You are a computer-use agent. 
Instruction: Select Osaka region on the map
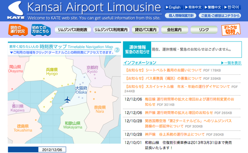(x=81, y=90)
